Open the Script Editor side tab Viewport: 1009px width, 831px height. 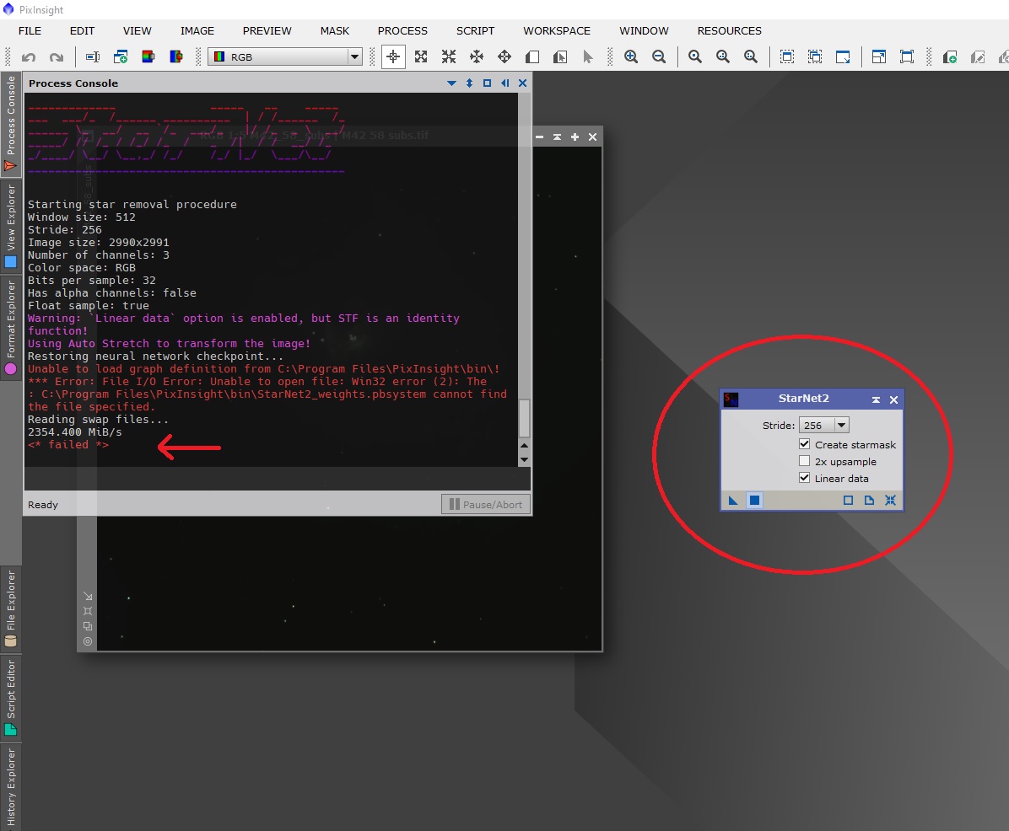[10, 698]
